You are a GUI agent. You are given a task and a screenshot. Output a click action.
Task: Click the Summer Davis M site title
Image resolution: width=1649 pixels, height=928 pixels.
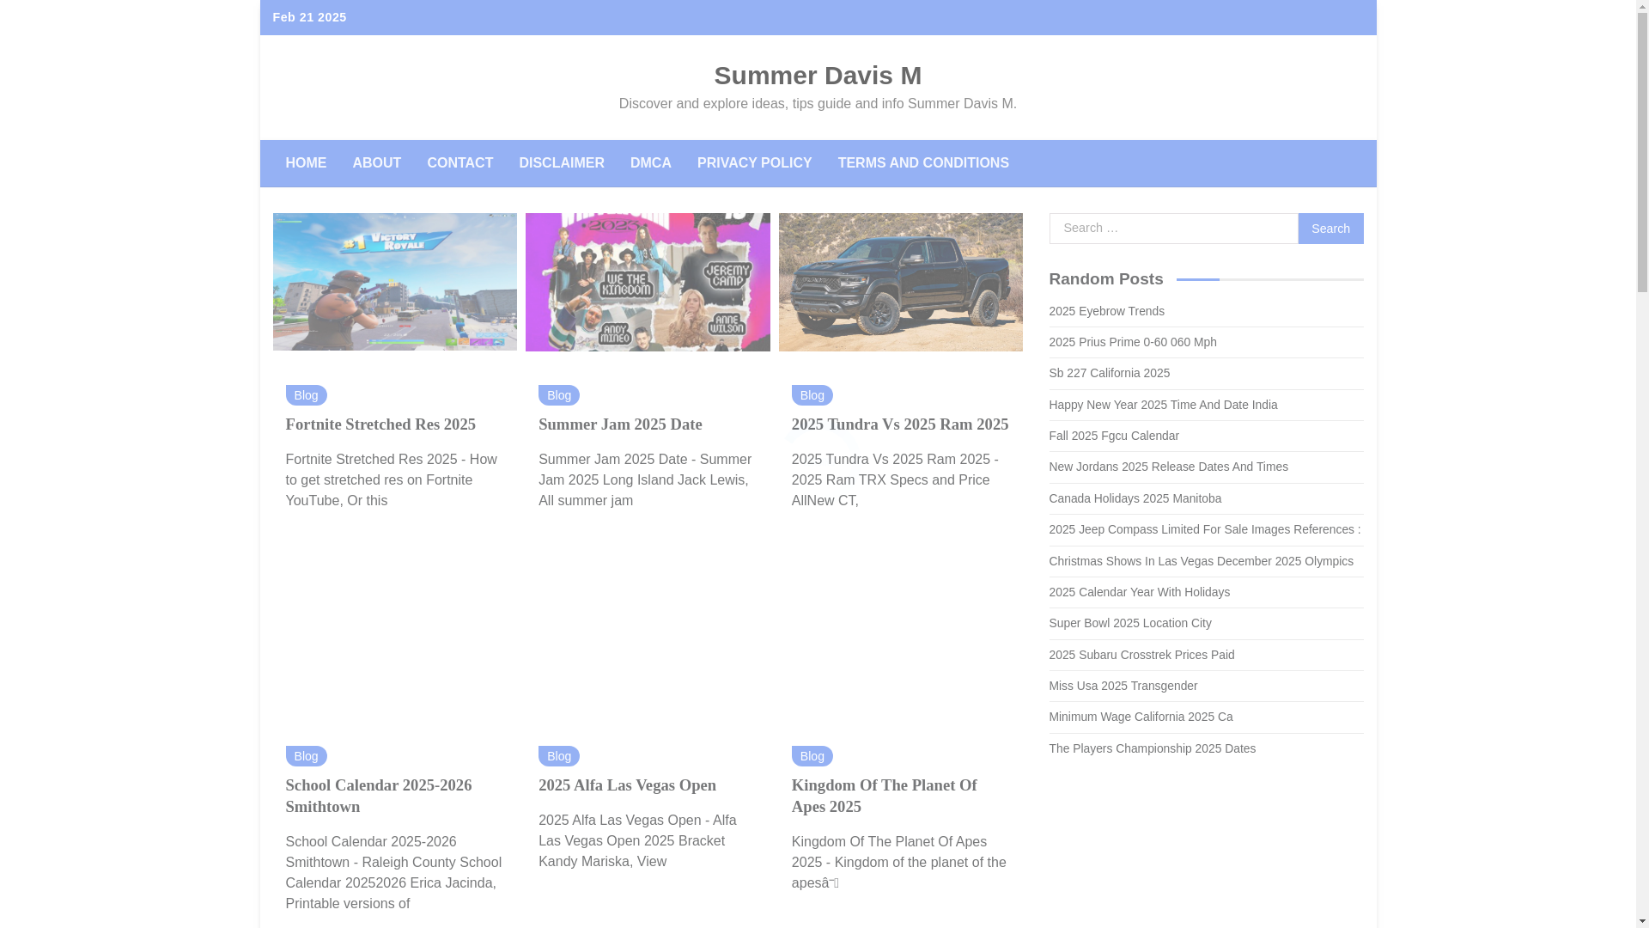[x=818, y=76]
